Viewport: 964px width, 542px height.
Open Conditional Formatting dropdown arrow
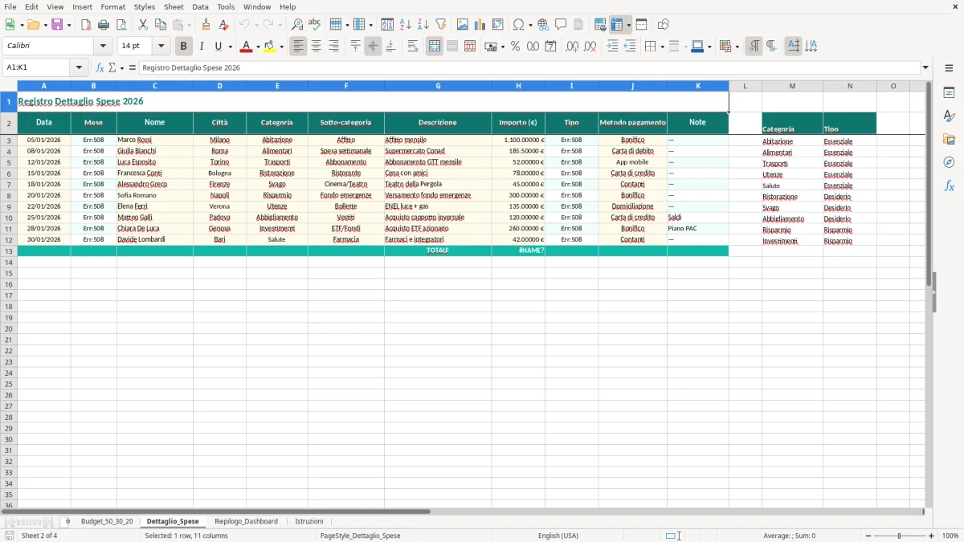coord(737,47)
